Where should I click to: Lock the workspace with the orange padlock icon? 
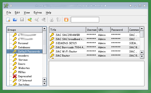pos(66,20)
